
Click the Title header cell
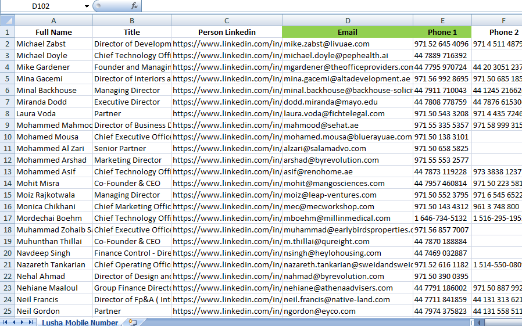pyautogui.click(x=132, y=33)
